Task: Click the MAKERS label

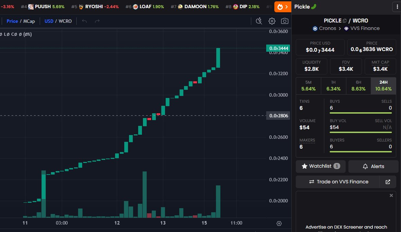Action: [307, 140]
